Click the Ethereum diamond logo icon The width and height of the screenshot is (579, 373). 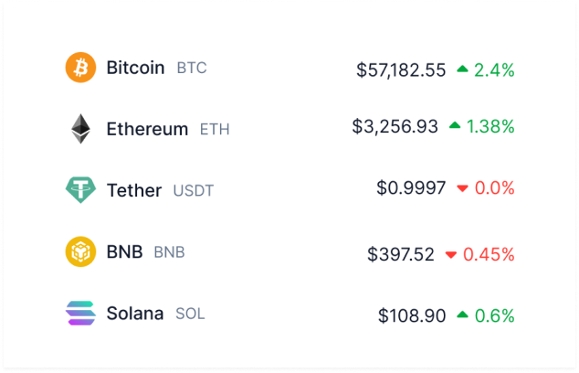tap(80, 129)
